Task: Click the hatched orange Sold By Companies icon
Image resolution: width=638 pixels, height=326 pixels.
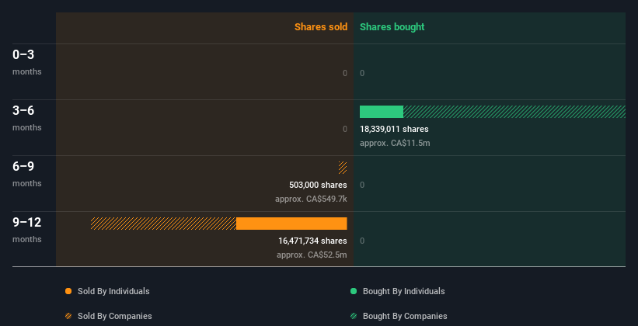Action: [x=68, y=316]
